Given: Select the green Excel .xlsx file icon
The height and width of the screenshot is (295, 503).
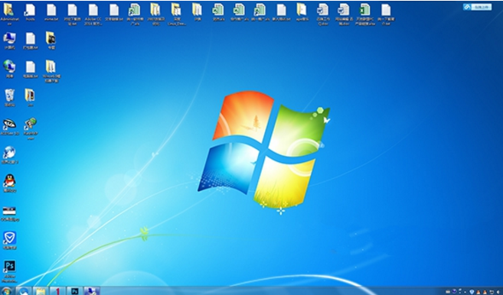Looking at the screenshot, I should [364, 14].
